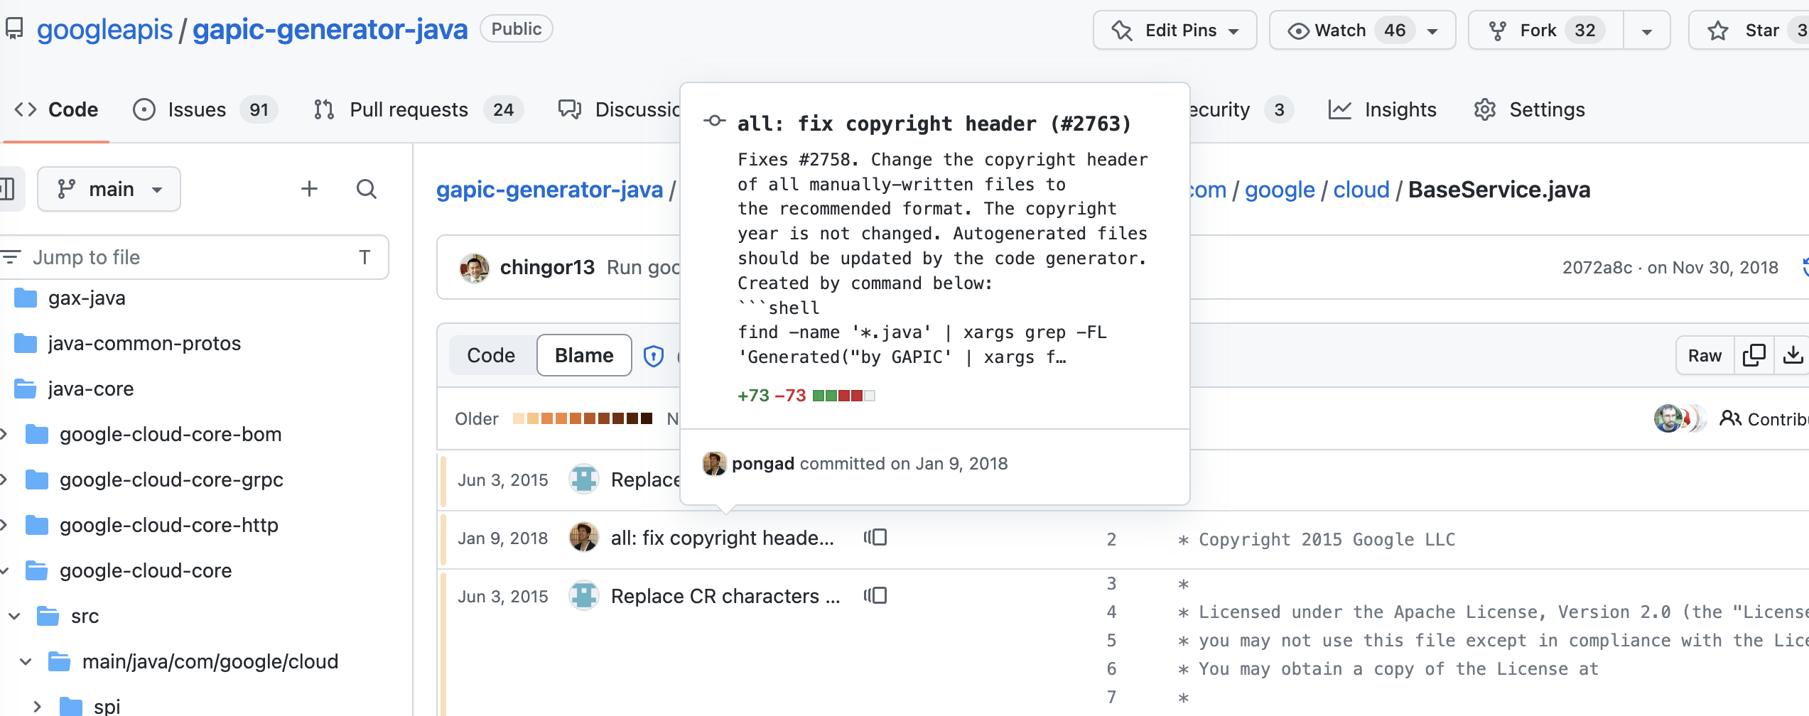Switch to the Discussions tab
1809x716 pixels.
pos(618,109)
